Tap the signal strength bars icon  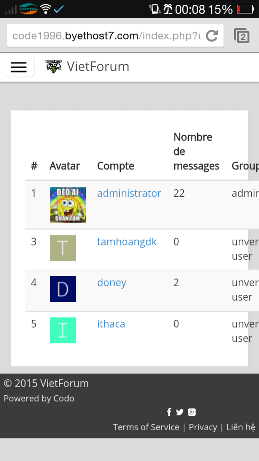coord(11,10)
